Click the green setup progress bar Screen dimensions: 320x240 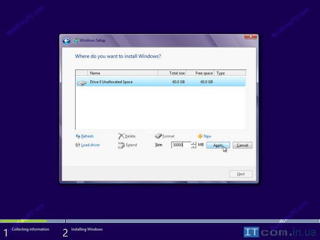[23, 220]
